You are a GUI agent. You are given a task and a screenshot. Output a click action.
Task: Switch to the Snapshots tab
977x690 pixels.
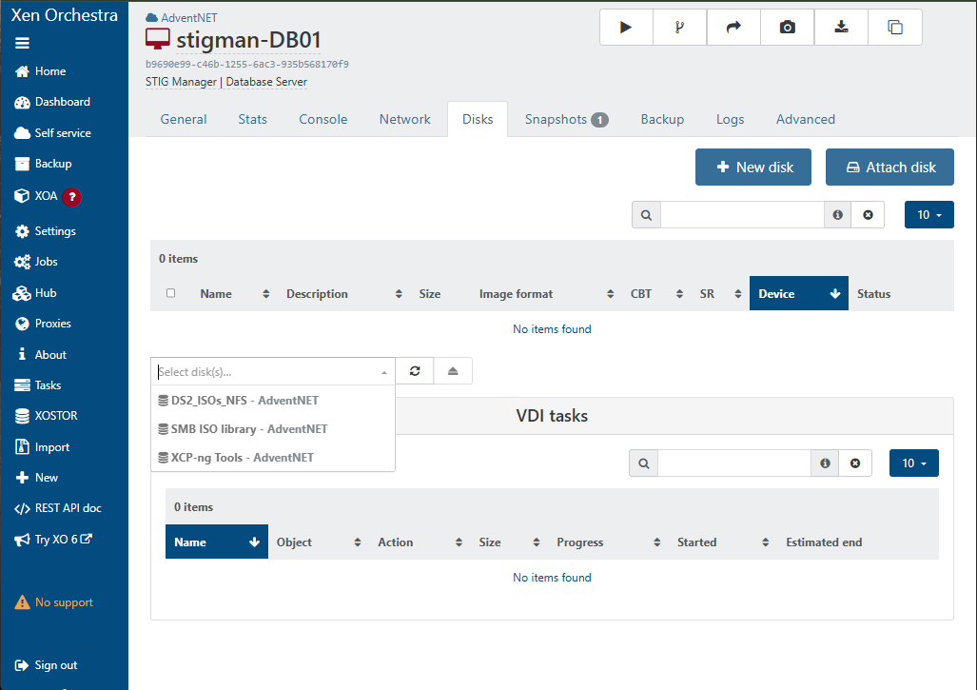click(566, 119)
